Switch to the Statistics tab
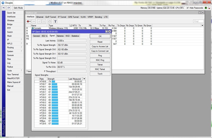 (75, 36)
